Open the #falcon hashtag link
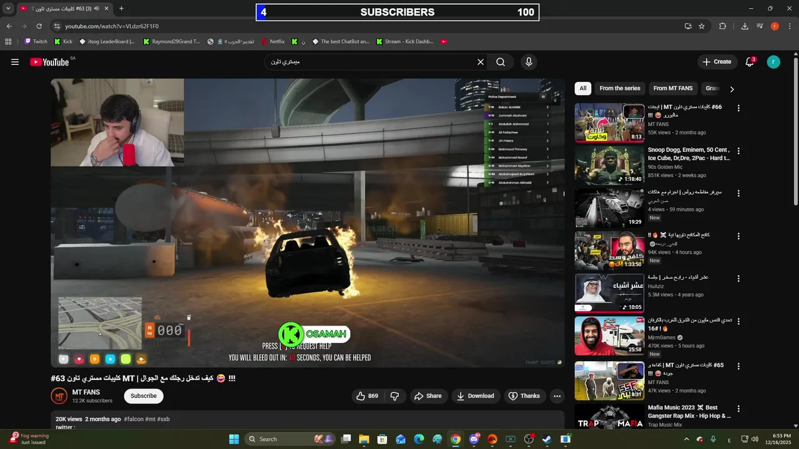 click(134, 419)
